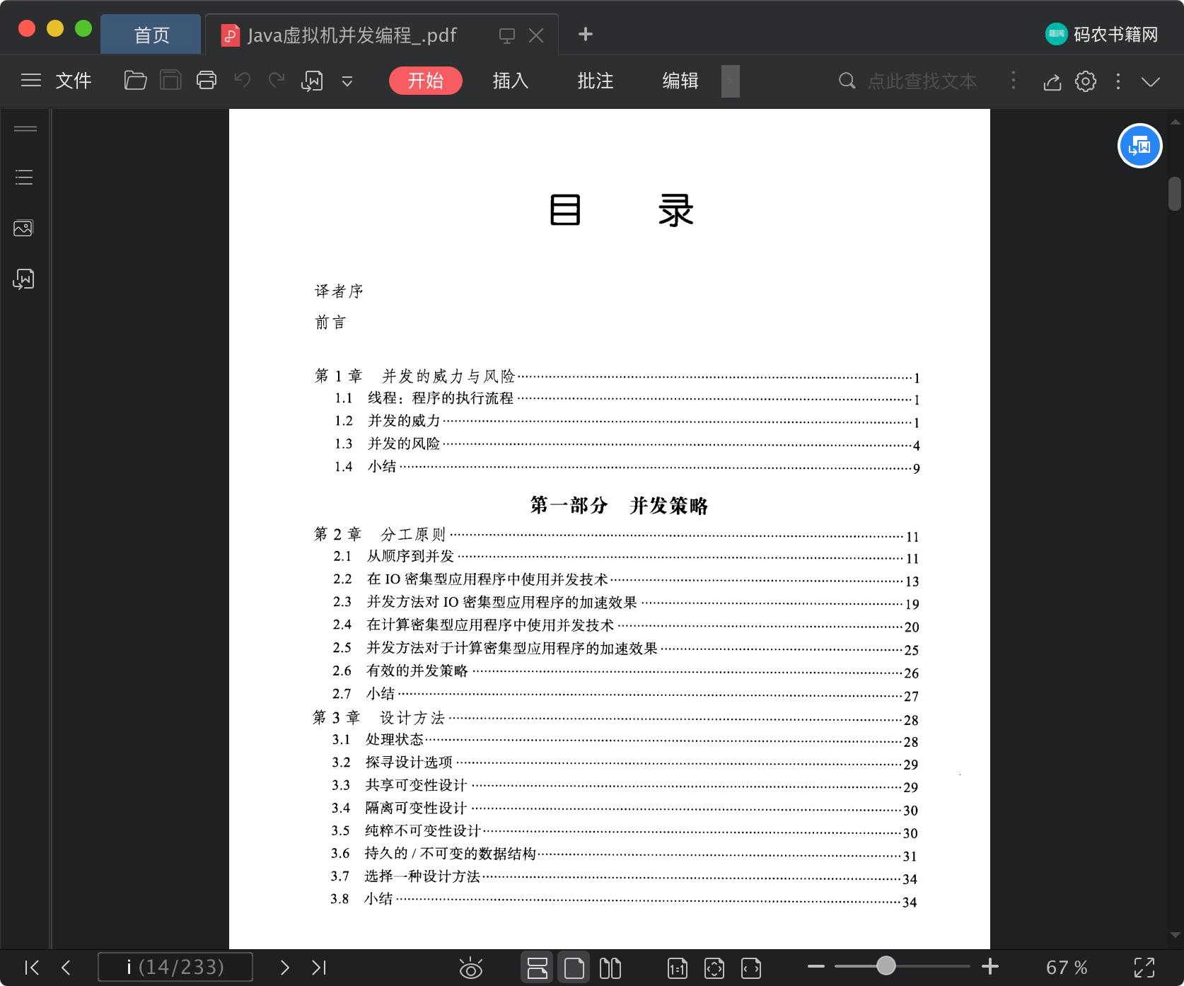
Task: Toggle eye protection mode icon
Action: pos(471,968)
